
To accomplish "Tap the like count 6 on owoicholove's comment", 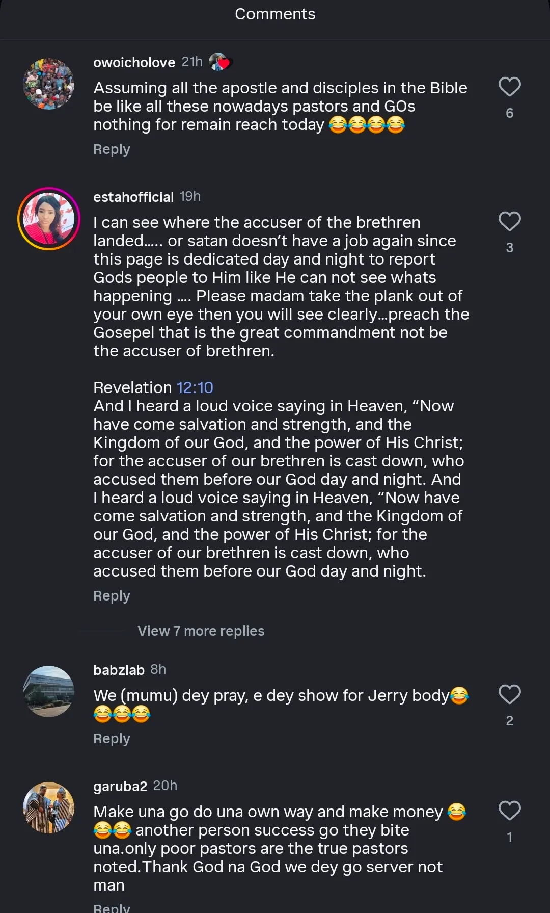I will point(509,113).
